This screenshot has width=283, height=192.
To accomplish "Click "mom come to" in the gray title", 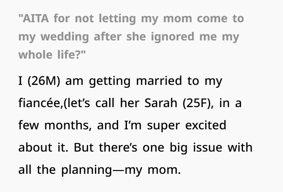I will point(204,19).
